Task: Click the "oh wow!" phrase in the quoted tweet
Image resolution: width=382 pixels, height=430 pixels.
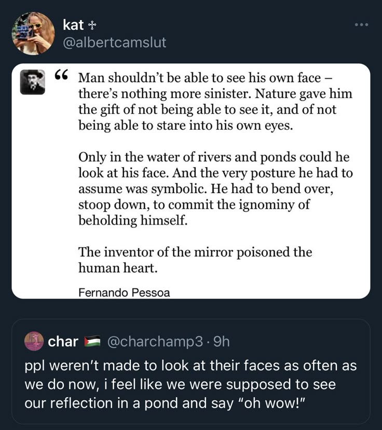Action: click(x=274, y=404)
